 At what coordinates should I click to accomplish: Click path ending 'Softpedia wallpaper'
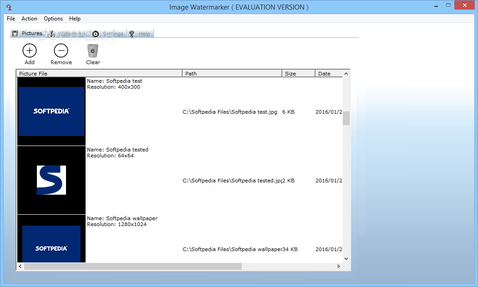[x=232, y=249]
